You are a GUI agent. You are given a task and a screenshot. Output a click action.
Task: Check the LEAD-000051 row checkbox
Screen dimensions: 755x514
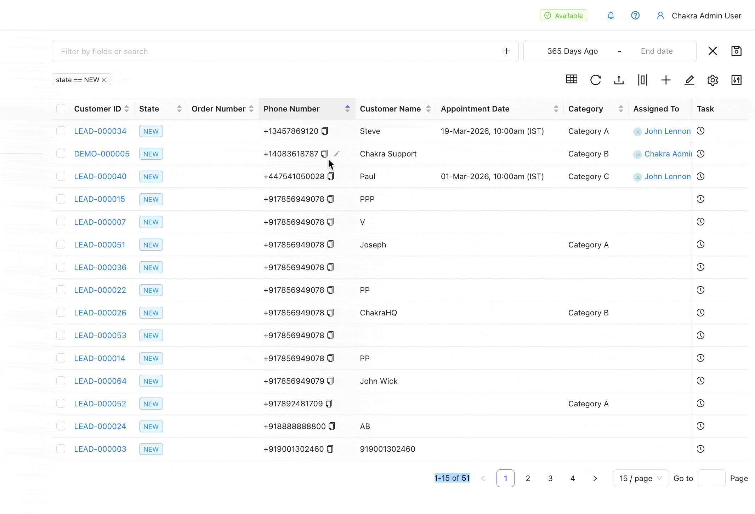tap(61, 245)
